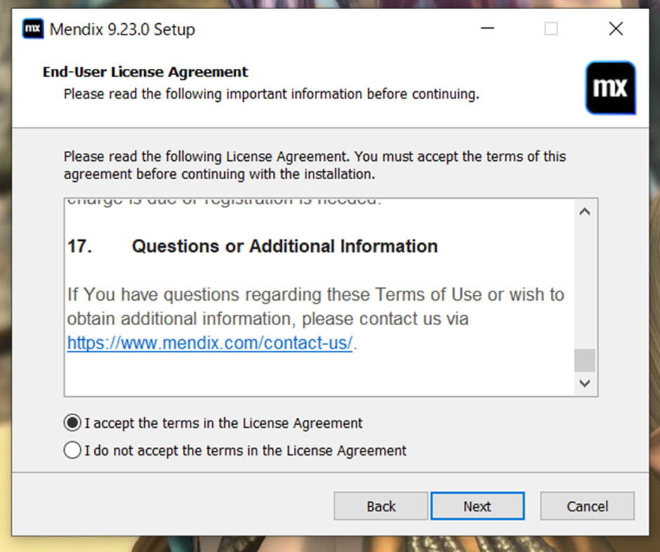Click the scroll-up arrow on the license scrollbar
Image resolution: width=660 pixels, height=552 pixels.
tap(583, 209)
